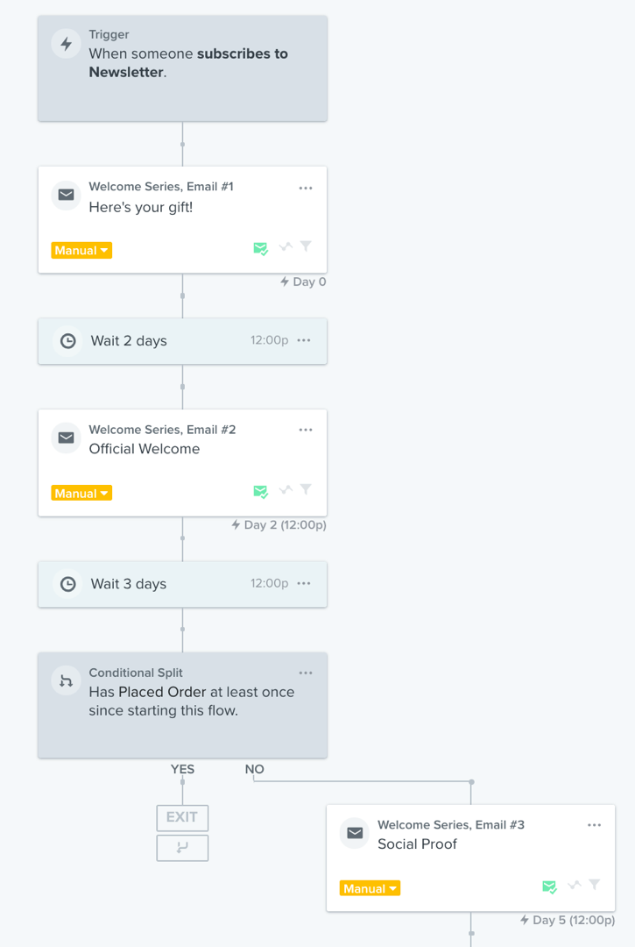Expand Manual status dropdown on Social Proof
Screen dimensions: 635x947
click(370, 888)
